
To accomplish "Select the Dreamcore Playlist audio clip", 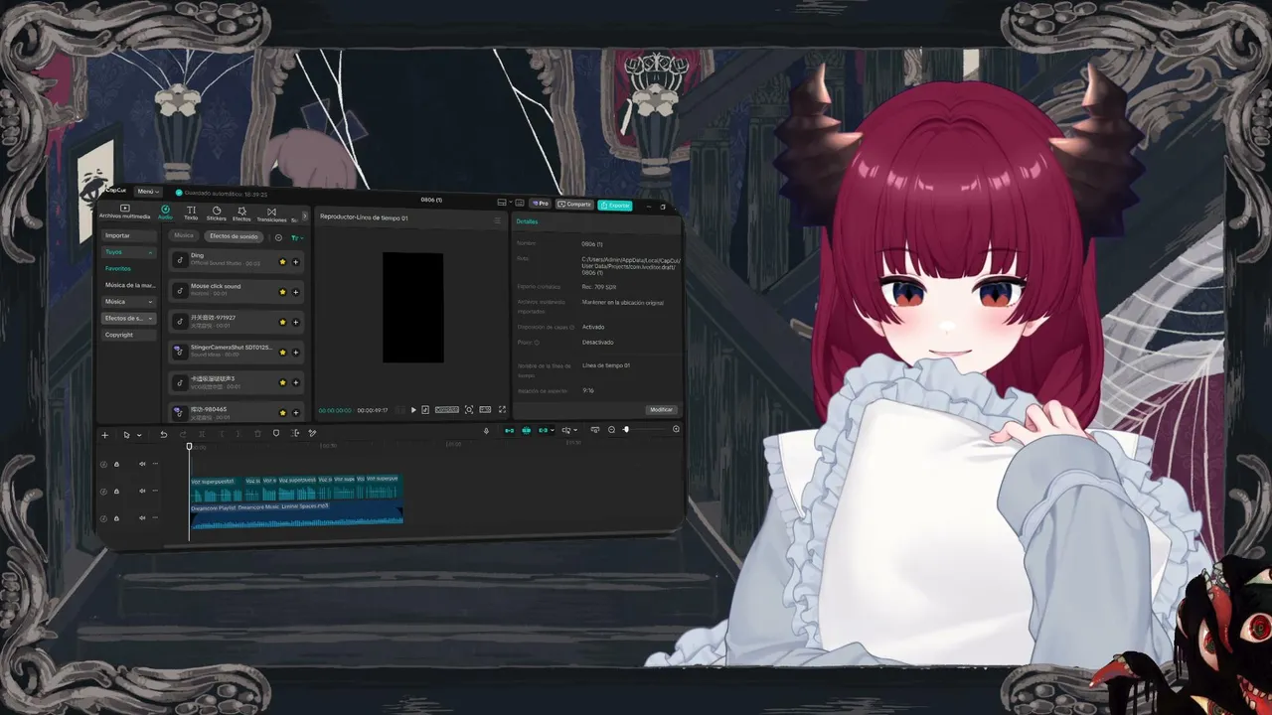I will coord(296,514).
